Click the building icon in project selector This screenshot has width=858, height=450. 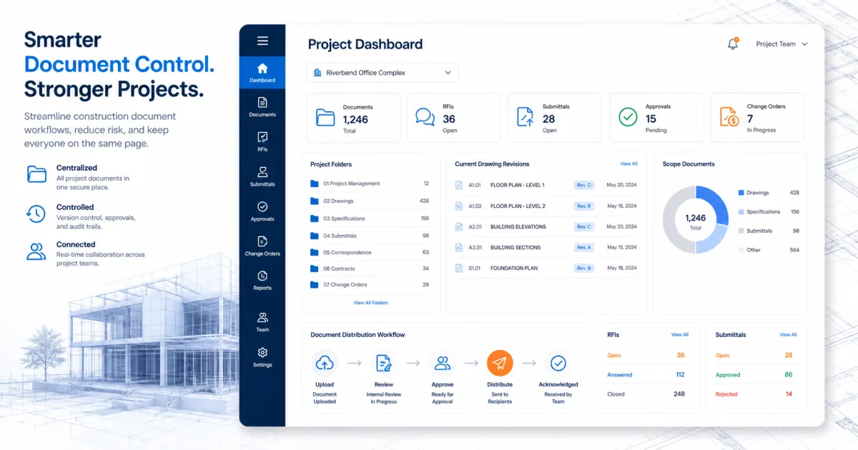pyautogui.click(x=317, y=73)
